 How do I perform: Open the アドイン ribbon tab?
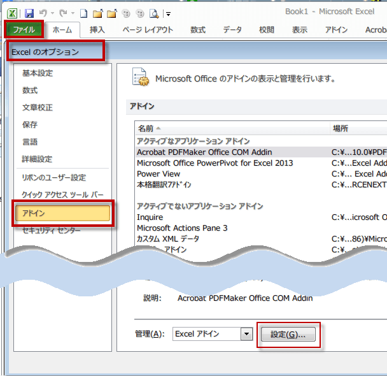pyautogui.click(x=337, y=30)
